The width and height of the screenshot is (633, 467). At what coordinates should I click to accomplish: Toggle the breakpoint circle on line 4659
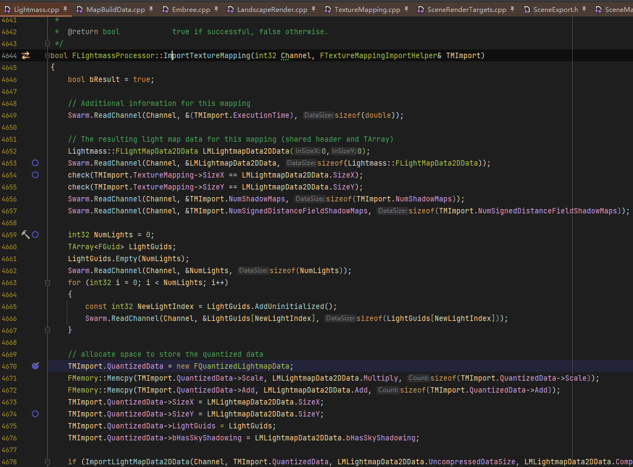point(35,235)
